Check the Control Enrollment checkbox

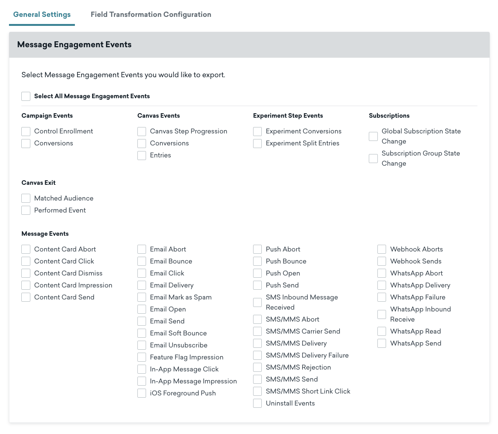[25, 131]
